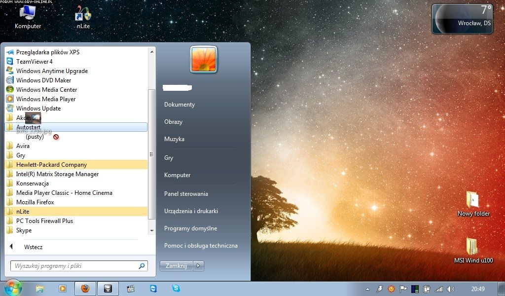Click the taskbar clock showing 20:49
This screenshot has height=296, width=505.
pos(478,289)
